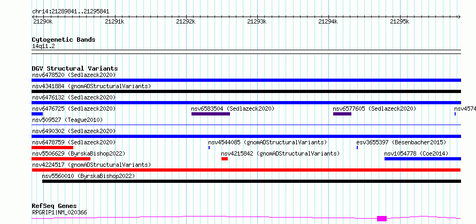Image resolution: width=476 pixels, height=224 pixels.
Task: Click the purple nsv6577605 variant bar
Action: [x=342, y=114]
